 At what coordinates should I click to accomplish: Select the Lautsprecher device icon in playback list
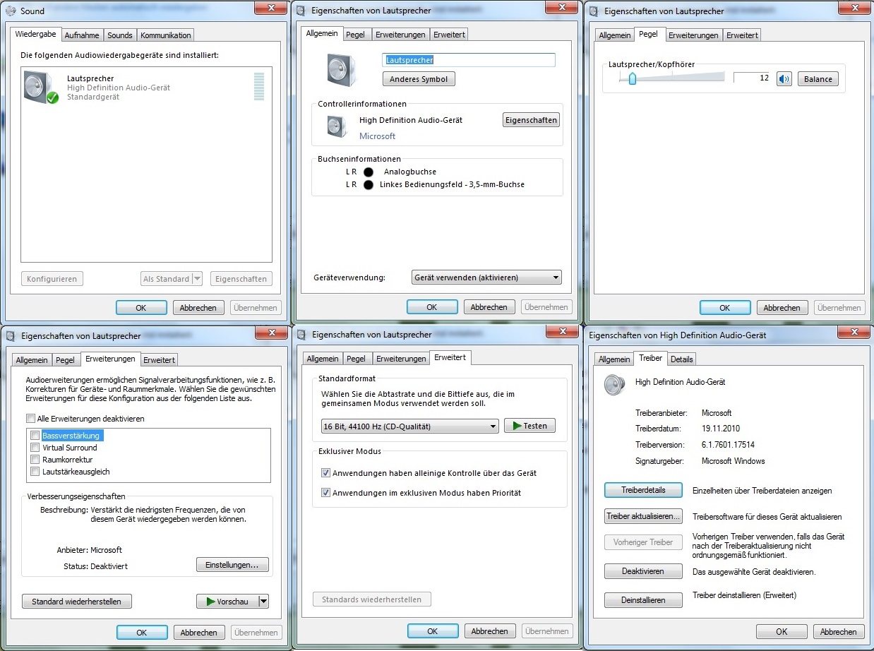tap(41, 88)
